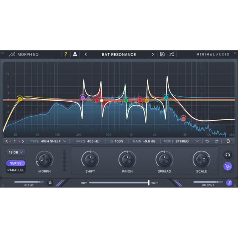Open the 18 DB range dropdown

[16, 152]
